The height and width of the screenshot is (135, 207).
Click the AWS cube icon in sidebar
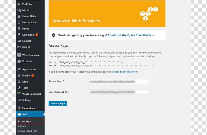click(x=19, y=114)
